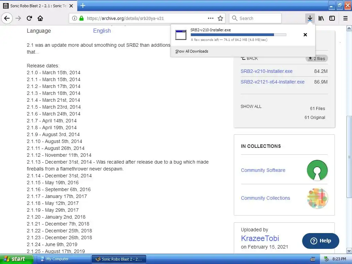Viewport: 352px width, 264px height.
Task: Click the system tray safely remove hardware icon
Action: pos(326,259)
